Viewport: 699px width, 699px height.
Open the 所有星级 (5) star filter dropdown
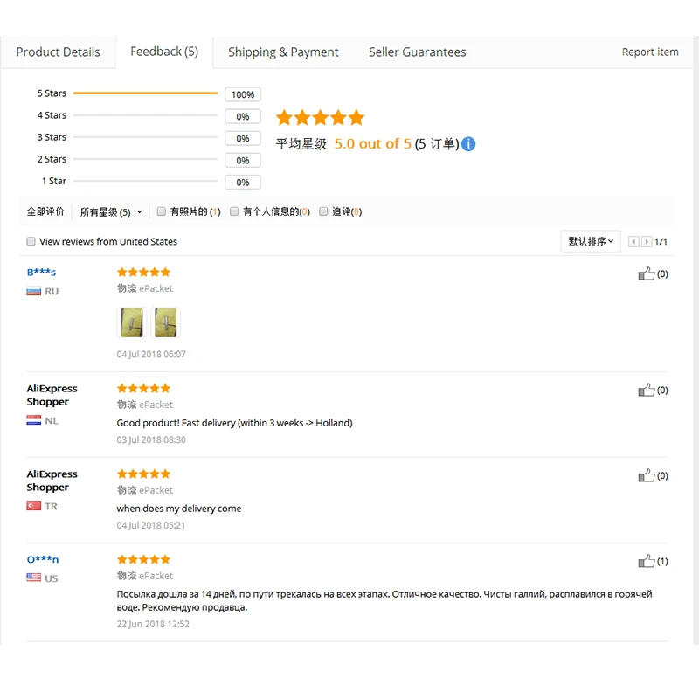click(x=111, y=212)
